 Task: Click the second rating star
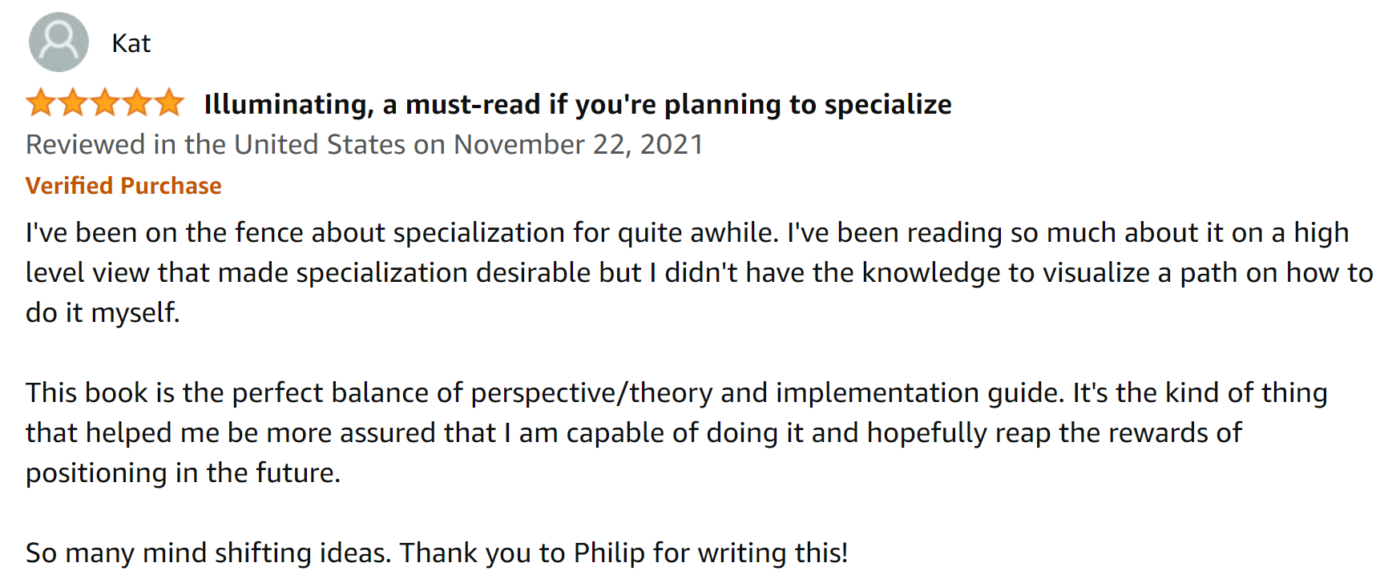[73, 103]
